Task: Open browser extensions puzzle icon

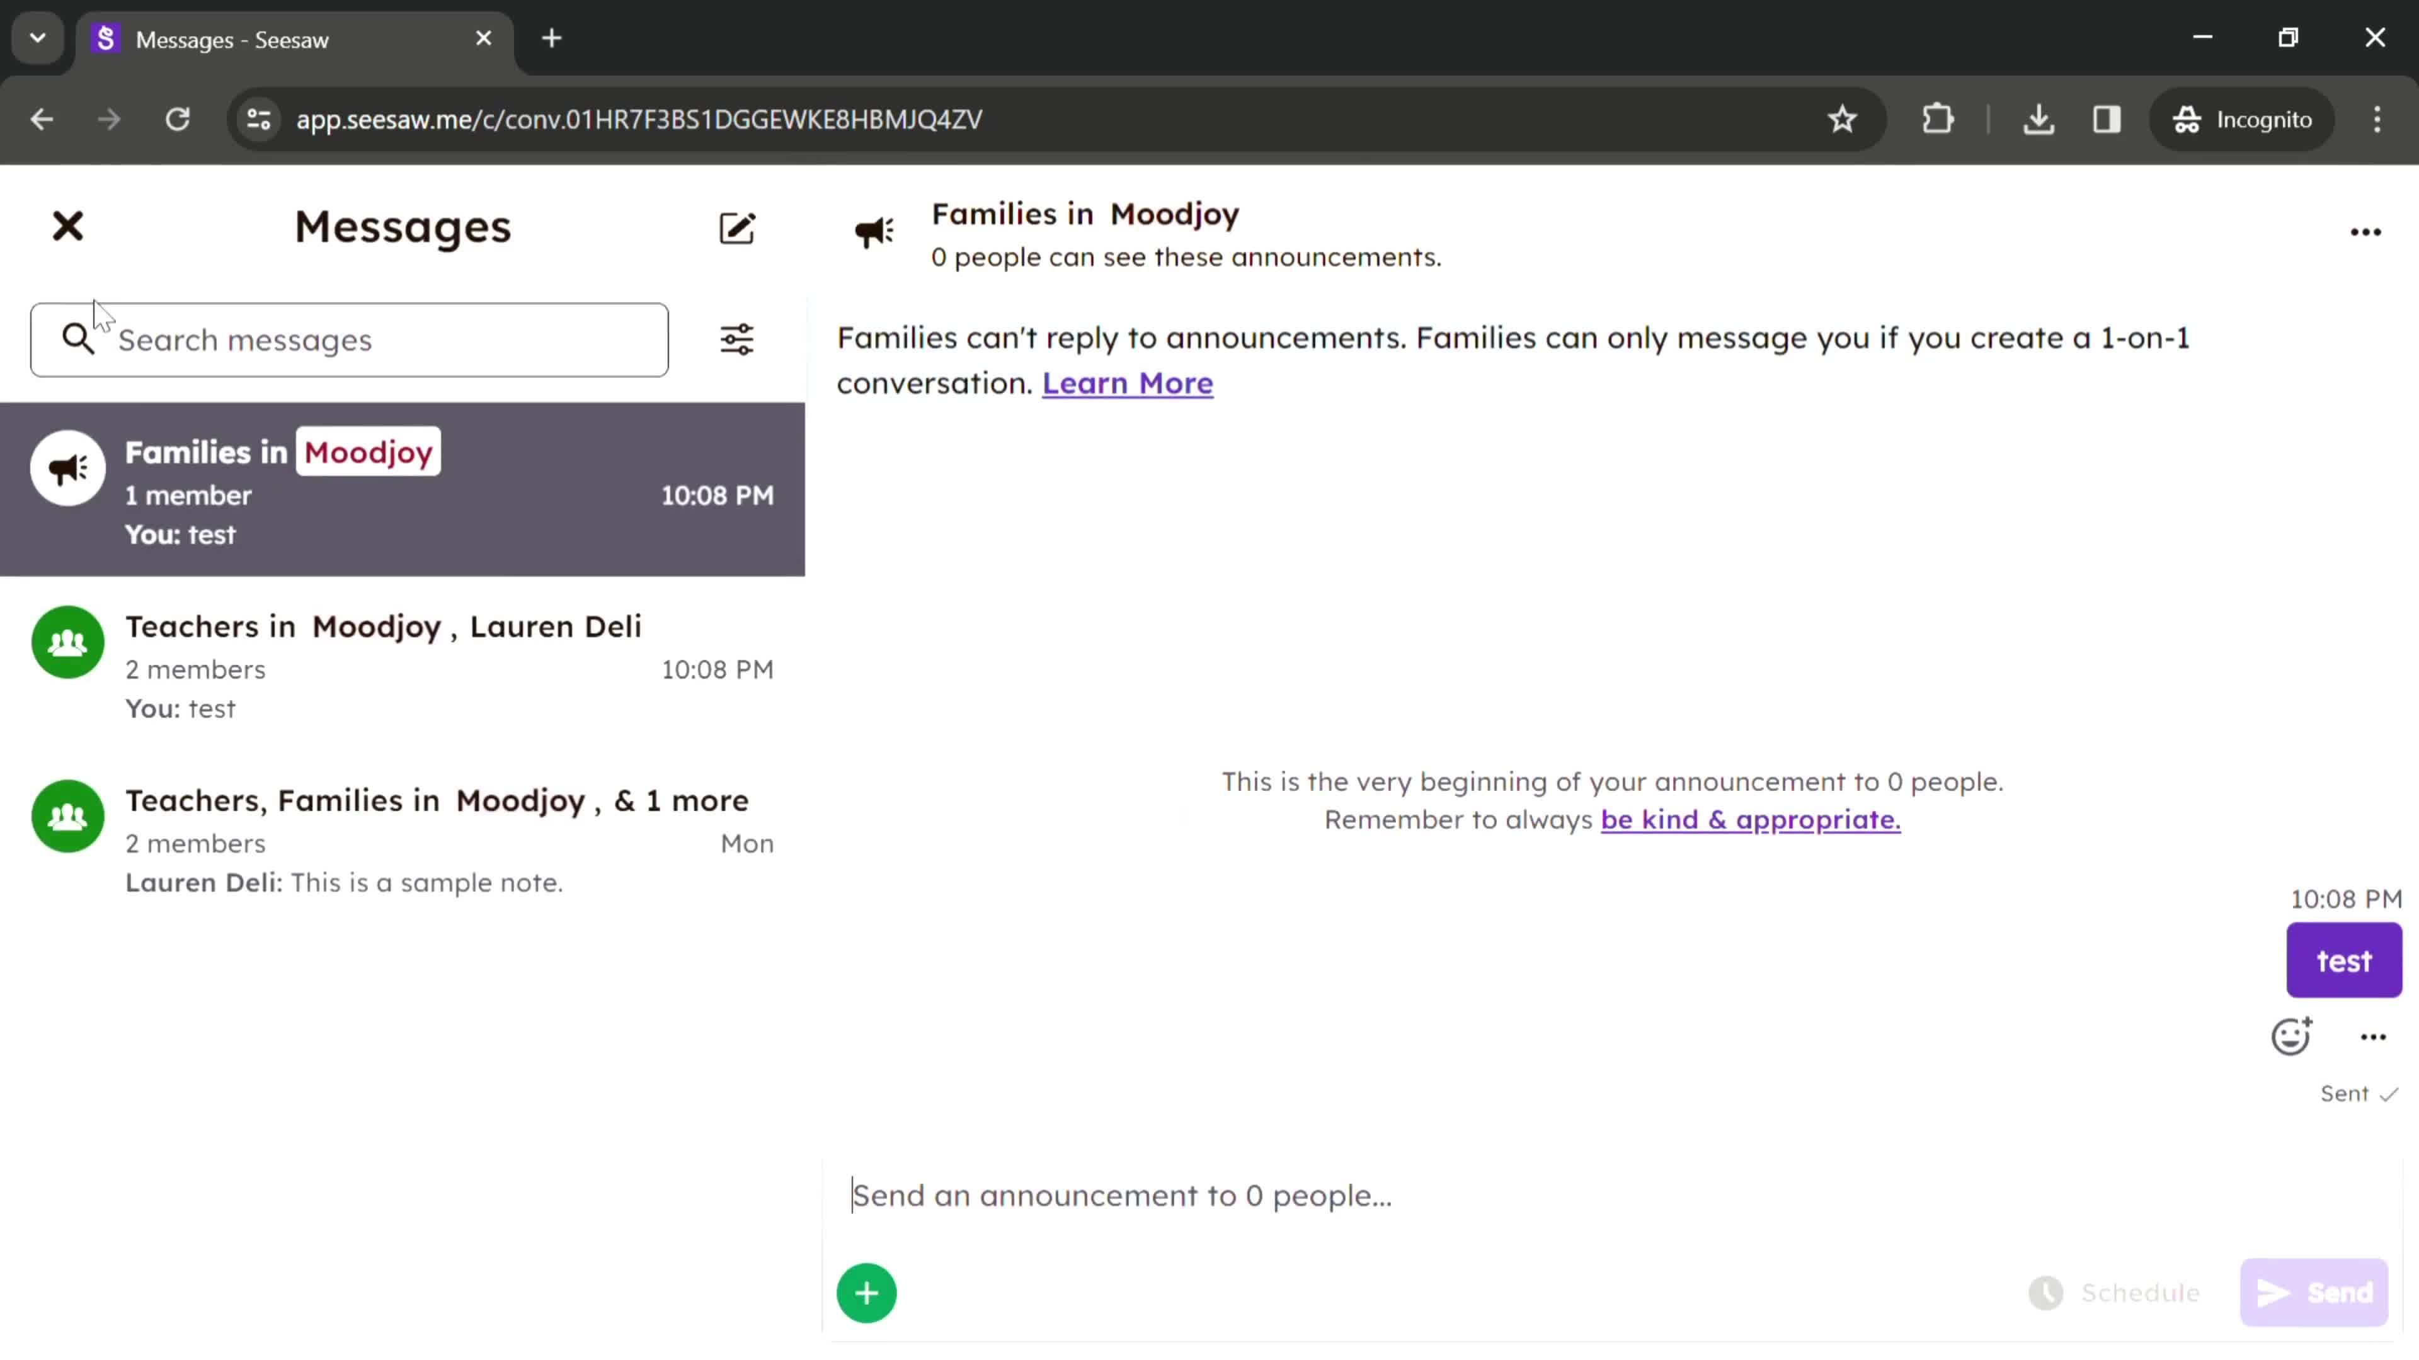Action: click(x=1938, y=119)
